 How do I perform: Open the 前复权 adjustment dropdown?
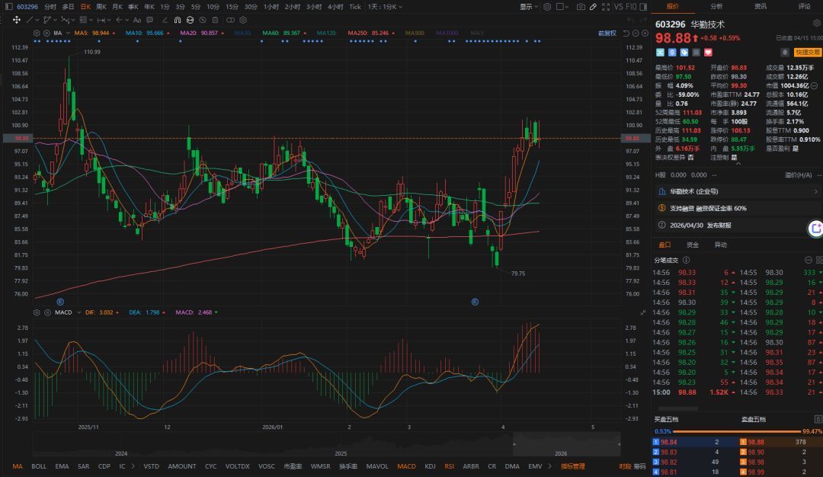coord(608,34)
